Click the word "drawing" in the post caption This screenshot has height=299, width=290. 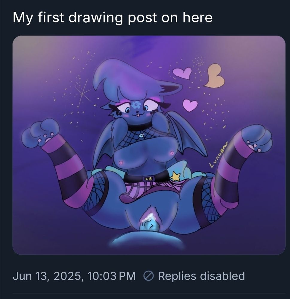tap(96, 17)
